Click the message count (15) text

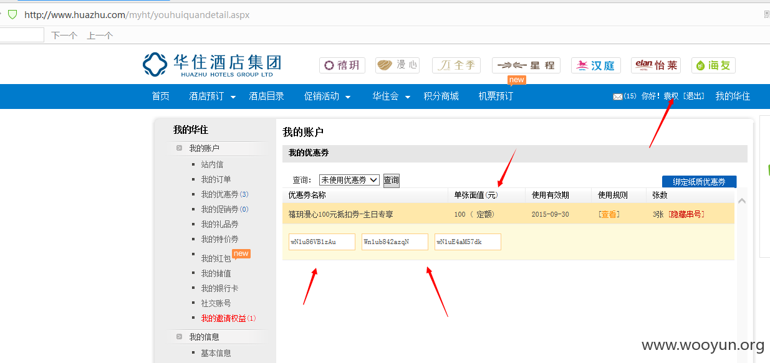point(630,97)
